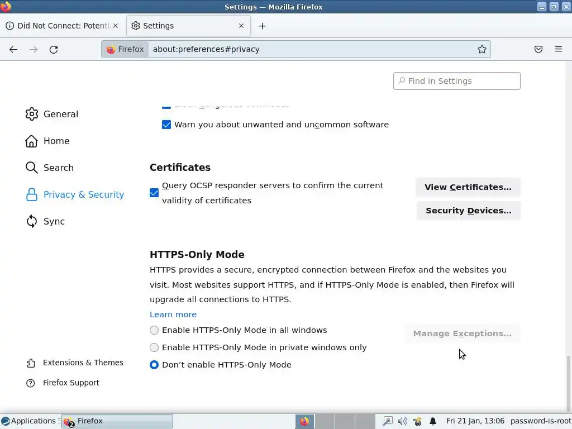Open the Firefox hamburger menu
572x429 pixels.
pos(559,49)
